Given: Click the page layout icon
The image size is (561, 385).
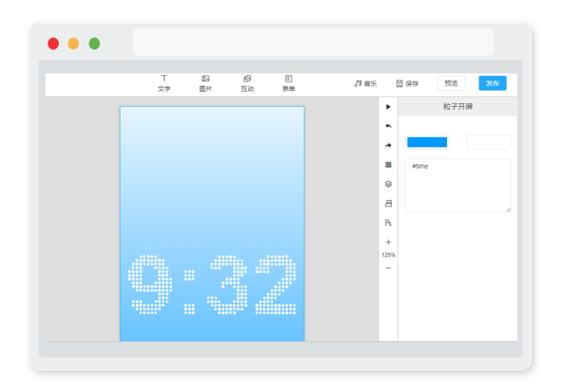Looking at the screenshot, I should tap(388, 204).
